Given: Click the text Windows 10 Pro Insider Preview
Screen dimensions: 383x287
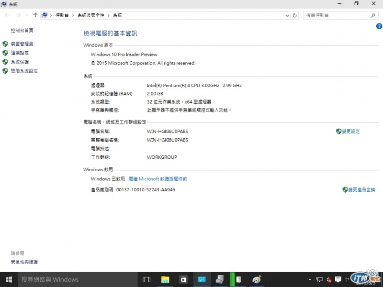Looking at the screenshot, I should [124, 55].
